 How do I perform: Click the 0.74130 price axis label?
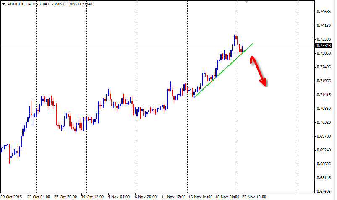pos(324,25)
